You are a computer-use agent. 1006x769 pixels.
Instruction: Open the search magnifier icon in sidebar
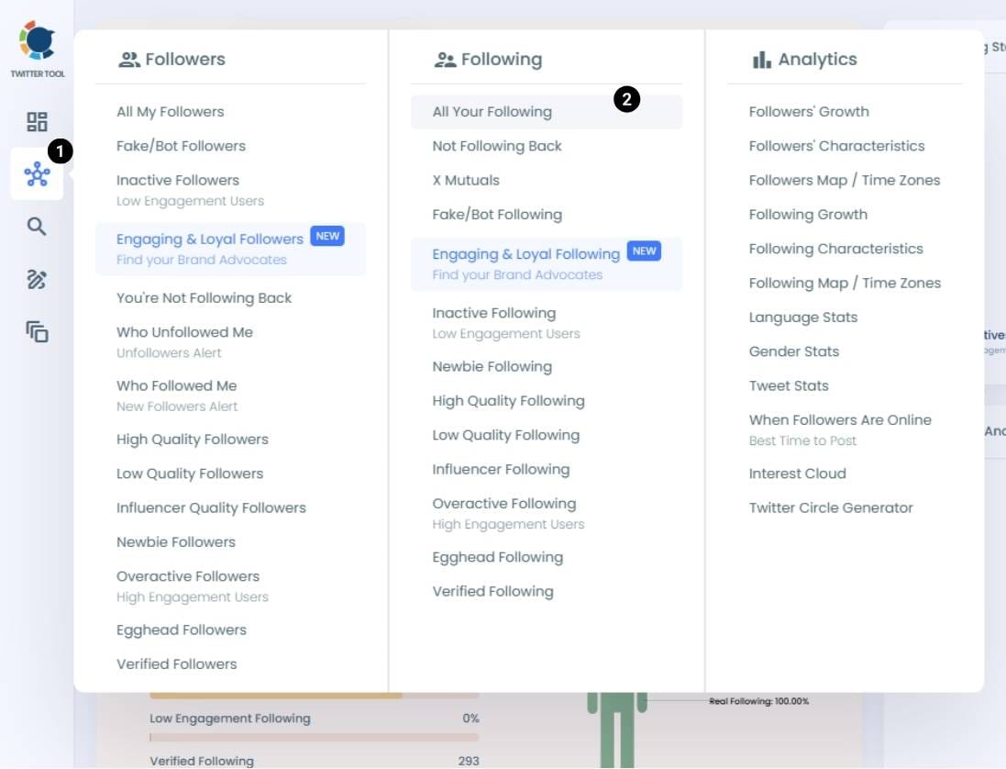pos(37,227)
